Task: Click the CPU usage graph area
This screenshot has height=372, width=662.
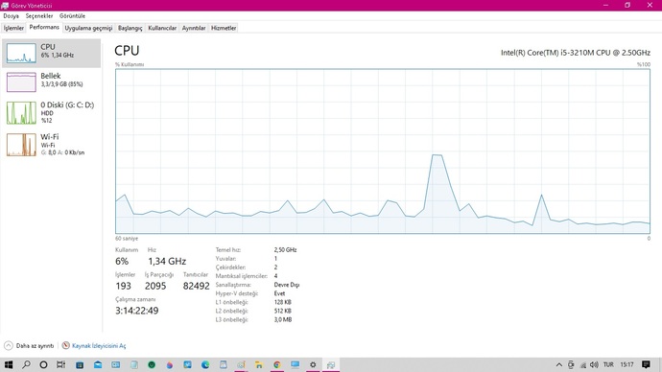Action: 383,151
